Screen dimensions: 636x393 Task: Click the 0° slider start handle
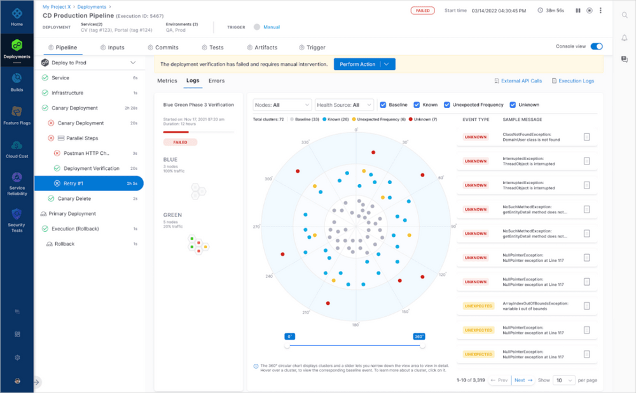click(x=287, y=345)
